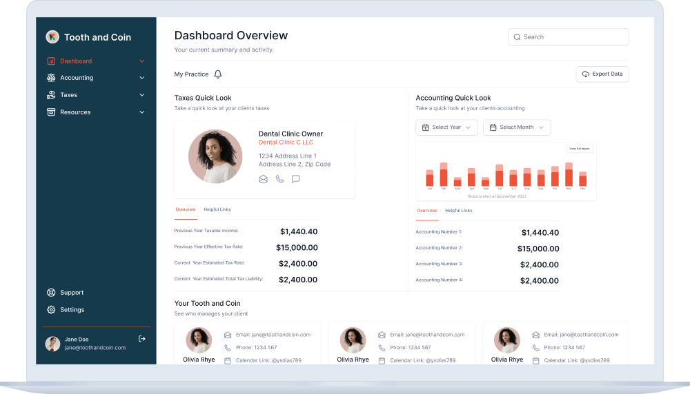
Task: Click the chat bubble icon on clinic card
Action: click(296, 179)
